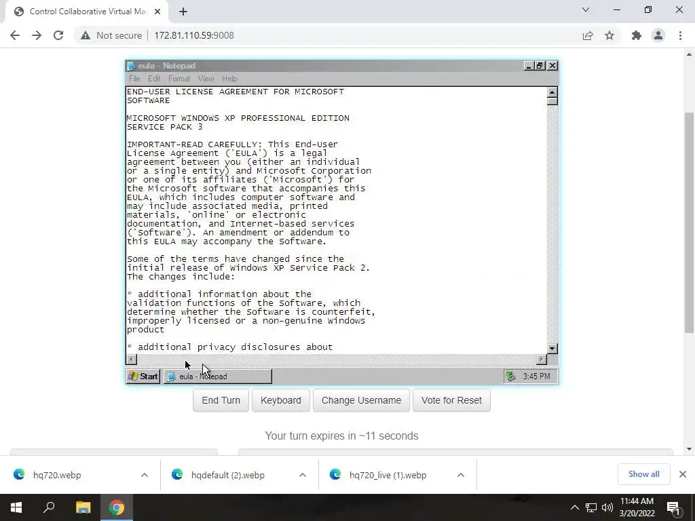Select Chrome in the Windows taskbar
This screenshot has height=521, width=695.
pyautogui.click(x=117, y=507)
